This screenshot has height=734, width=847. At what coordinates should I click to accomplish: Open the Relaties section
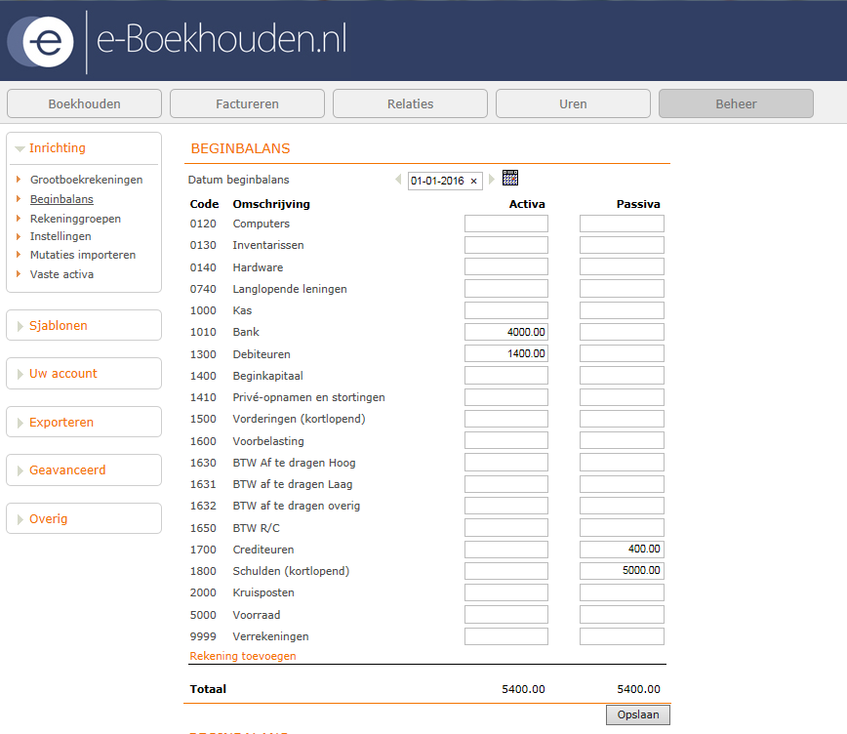point(410,102)
